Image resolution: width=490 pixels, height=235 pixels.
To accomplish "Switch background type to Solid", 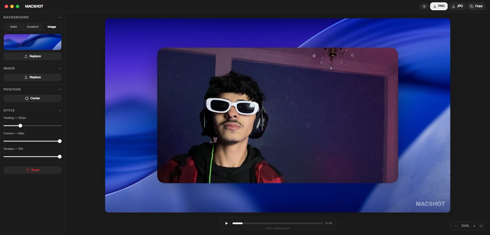I will tap(13, 27).
